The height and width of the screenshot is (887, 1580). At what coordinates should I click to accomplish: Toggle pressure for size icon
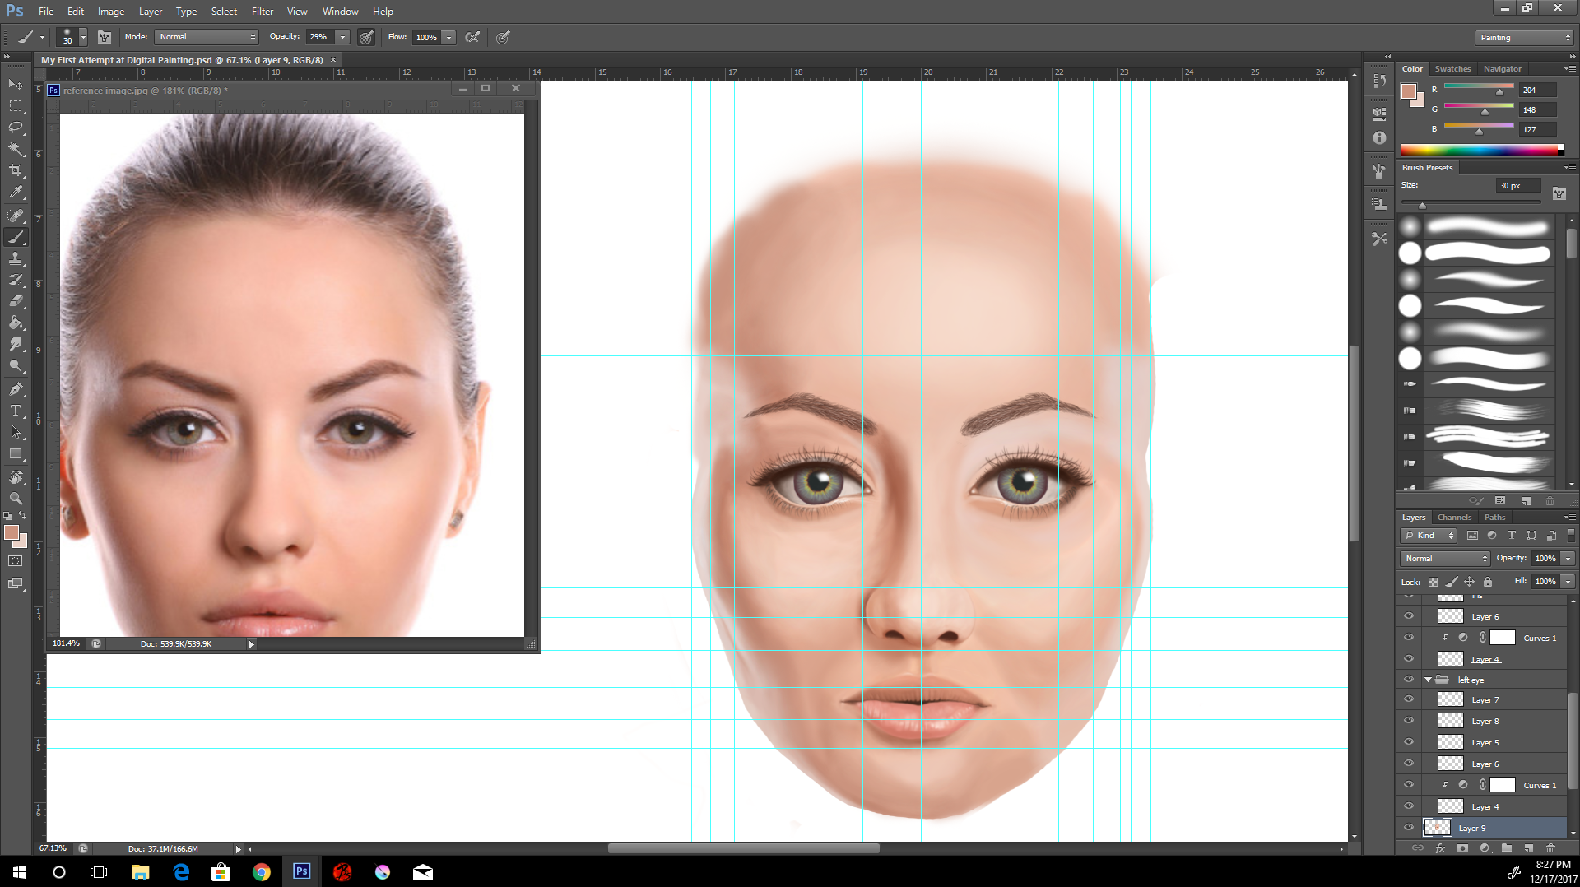(503, 37)
